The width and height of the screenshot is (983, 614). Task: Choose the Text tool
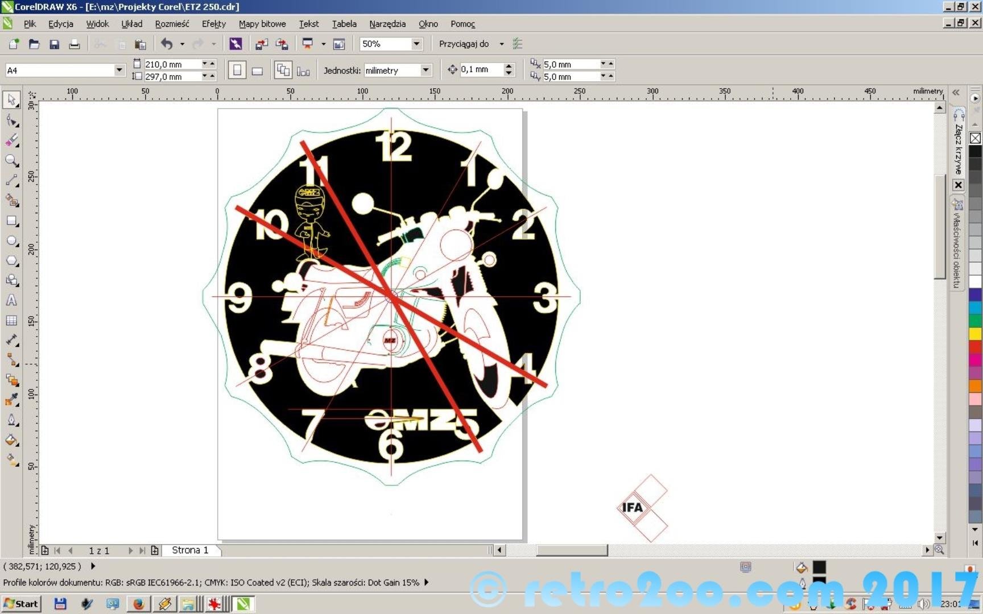[x=11, y=300]
